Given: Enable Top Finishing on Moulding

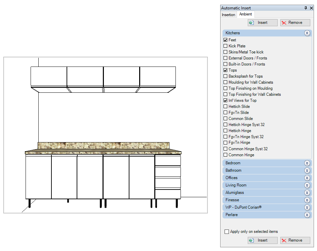Looking at the screenshot, I should (226, 88).
